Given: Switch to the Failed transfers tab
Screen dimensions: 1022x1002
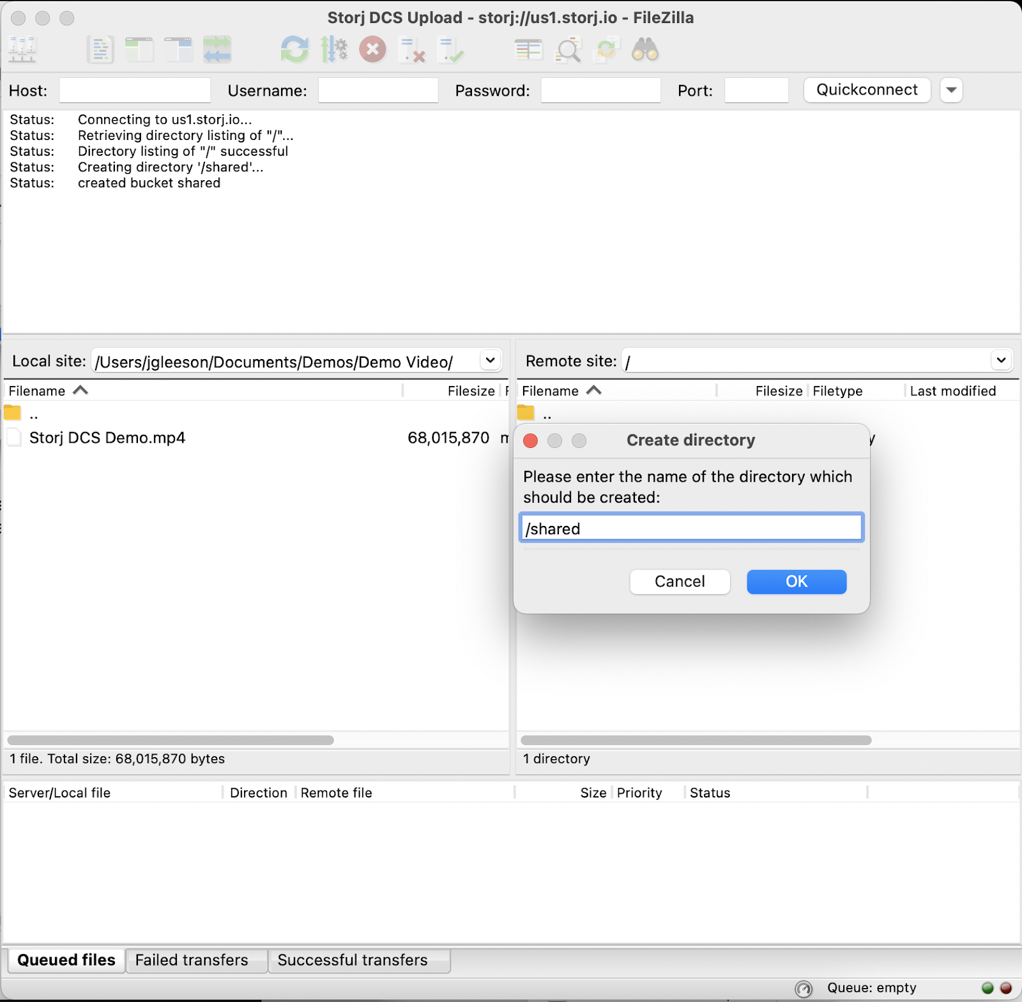Looking at the screenshot, I should (197, 960).
